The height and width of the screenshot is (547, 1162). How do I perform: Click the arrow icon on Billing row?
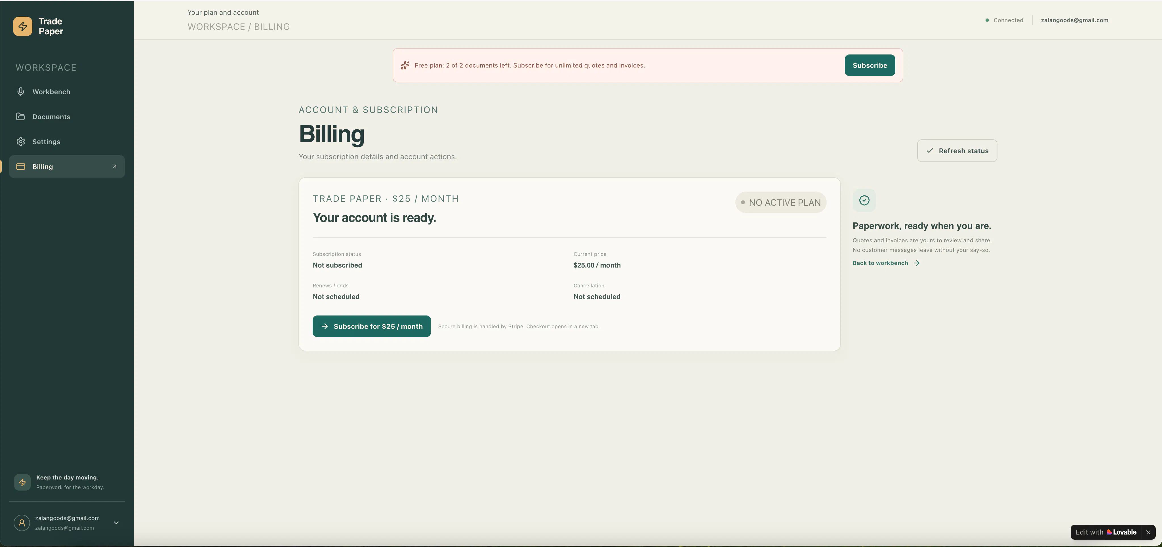pos(114,167)
